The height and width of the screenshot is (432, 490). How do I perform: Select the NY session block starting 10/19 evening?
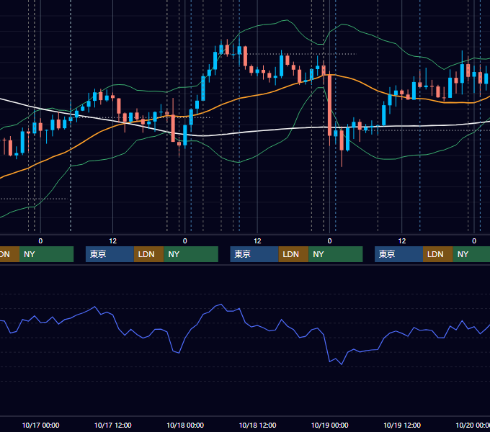click(x=471, y=254)
